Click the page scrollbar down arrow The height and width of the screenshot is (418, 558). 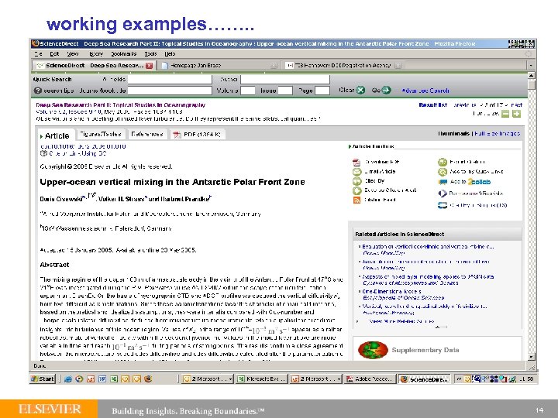[x=531, y=357]
